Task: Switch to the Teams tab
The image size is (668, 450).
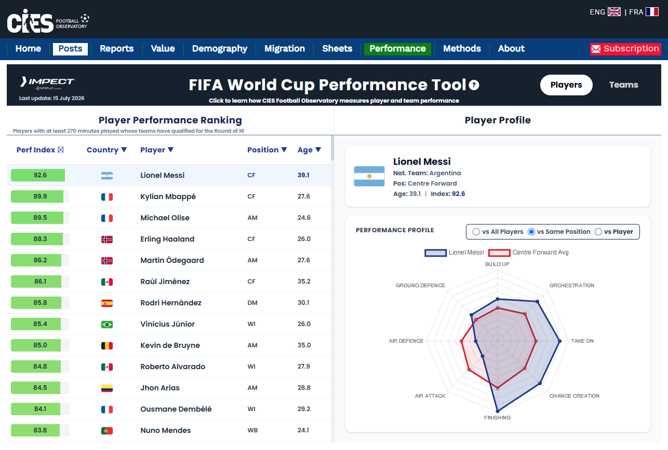Action: (623, 85)
